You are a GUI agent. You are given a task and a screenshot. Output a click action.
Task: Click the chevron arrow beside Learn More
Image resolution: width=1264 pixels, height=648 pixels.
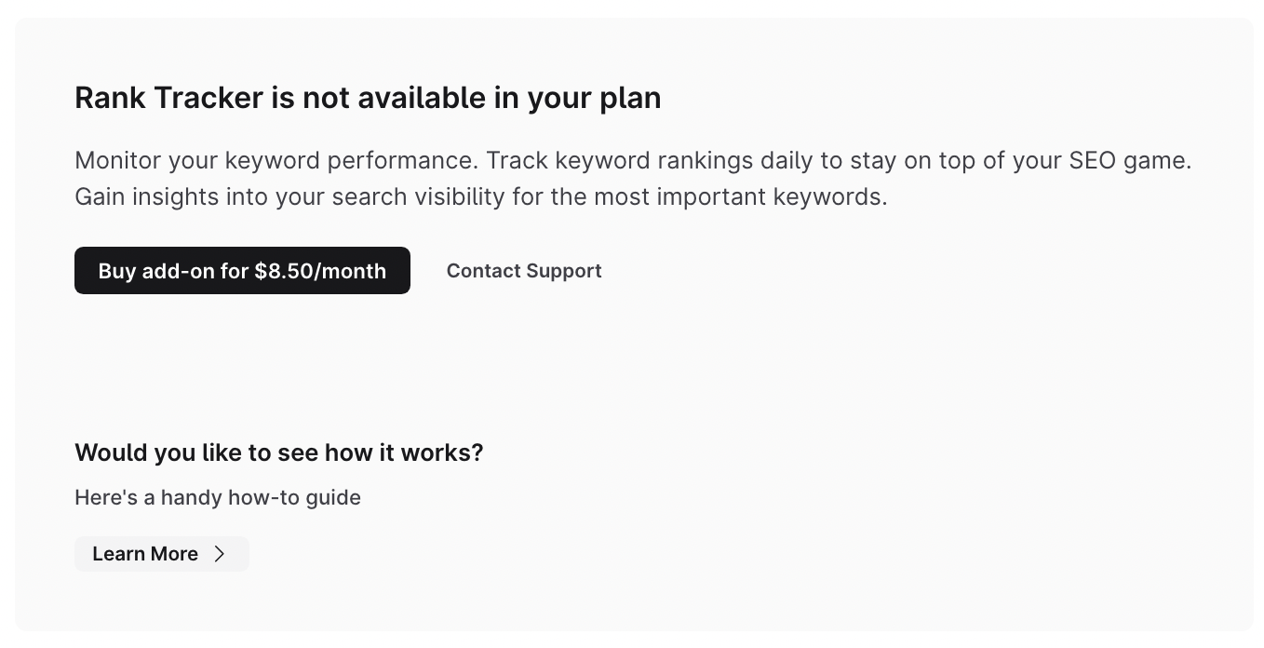coord(220,554)
